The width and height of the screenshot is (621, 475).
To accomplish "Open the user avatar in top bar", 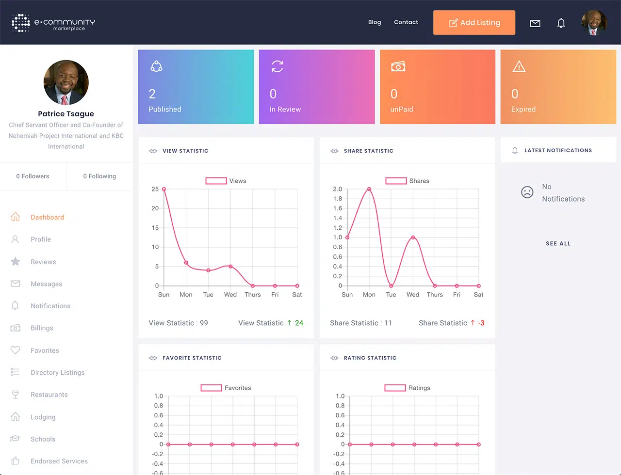I will click(x=594, y=22).
